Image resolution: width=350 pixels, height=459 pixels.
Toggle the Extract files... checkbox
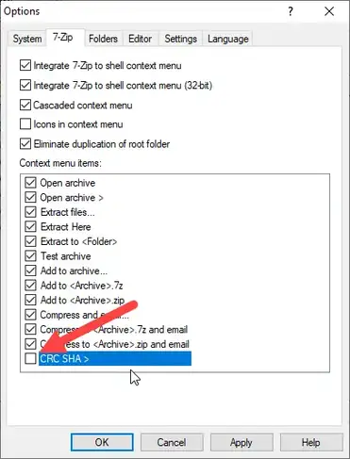point(30,212)
